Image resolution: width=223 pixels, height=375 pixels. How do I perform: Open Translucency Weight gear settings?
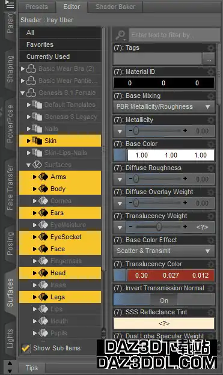point(210,216)
